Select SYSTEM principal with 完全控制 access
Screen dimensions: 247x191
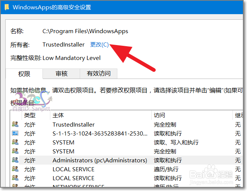point(63,152)
